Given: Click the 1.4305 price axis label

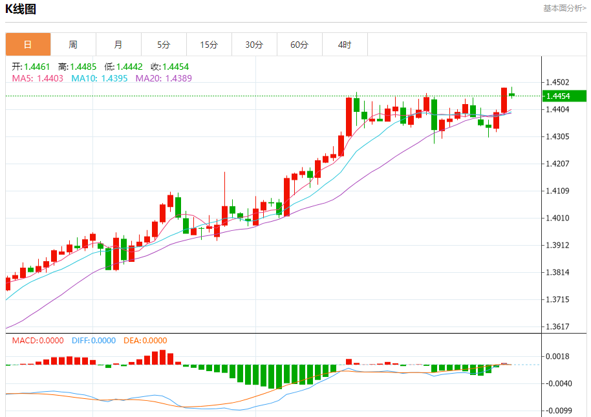Looking at the screenshot, I should pos(558,137).
